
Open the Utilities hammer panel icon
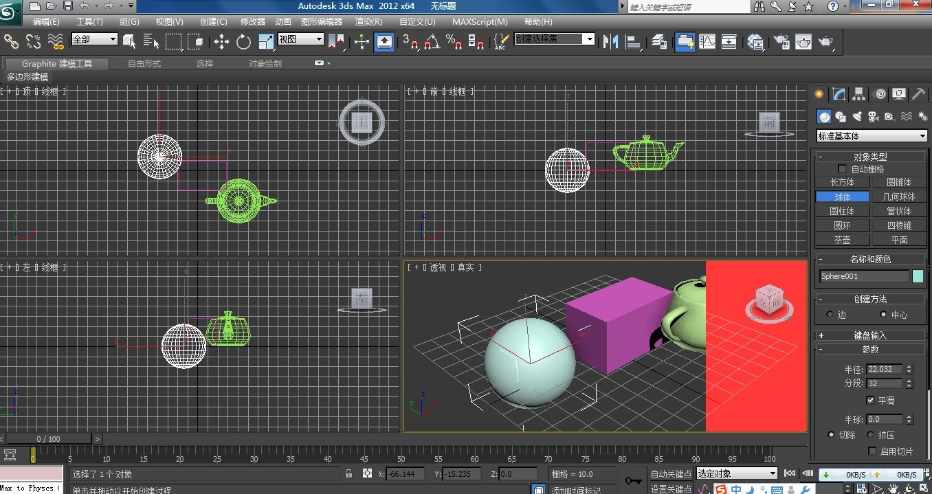[x=918, y=94]
